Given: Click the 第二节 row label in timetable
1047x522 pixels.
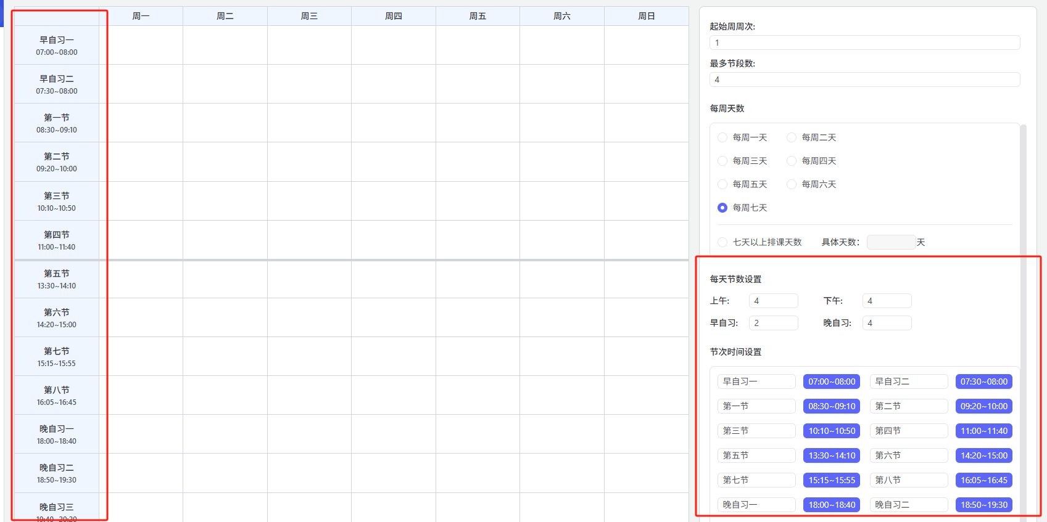Looking at the screenshot, I should coord(57,162).
